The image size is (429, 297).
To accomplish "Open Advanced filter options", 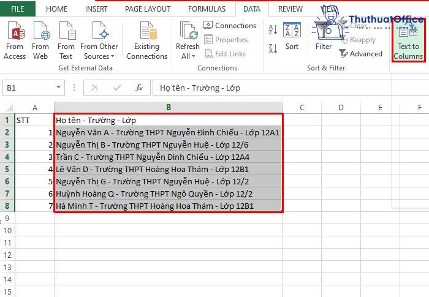I will 360,54.
